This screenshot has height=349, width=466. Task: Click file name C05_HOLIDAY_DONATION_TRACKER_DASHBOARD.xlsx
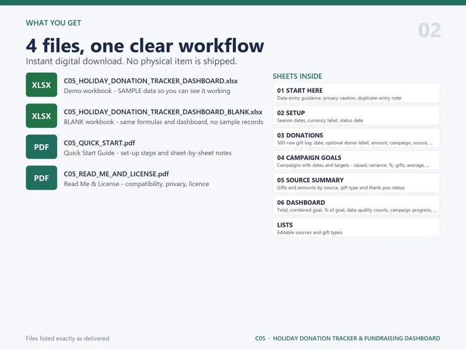tap(151, 81)
